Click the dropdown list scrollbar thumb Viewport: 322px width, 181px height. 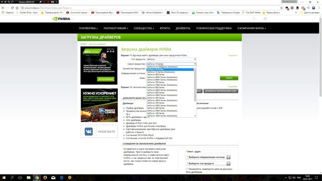195,84
